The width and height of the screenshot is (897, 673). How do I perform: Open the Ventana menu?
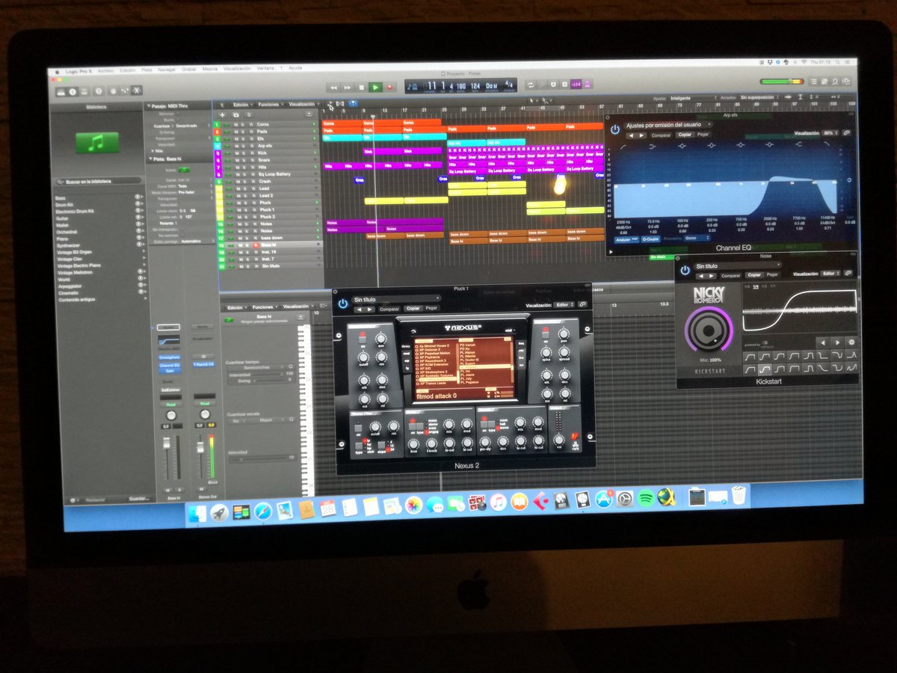265,68
